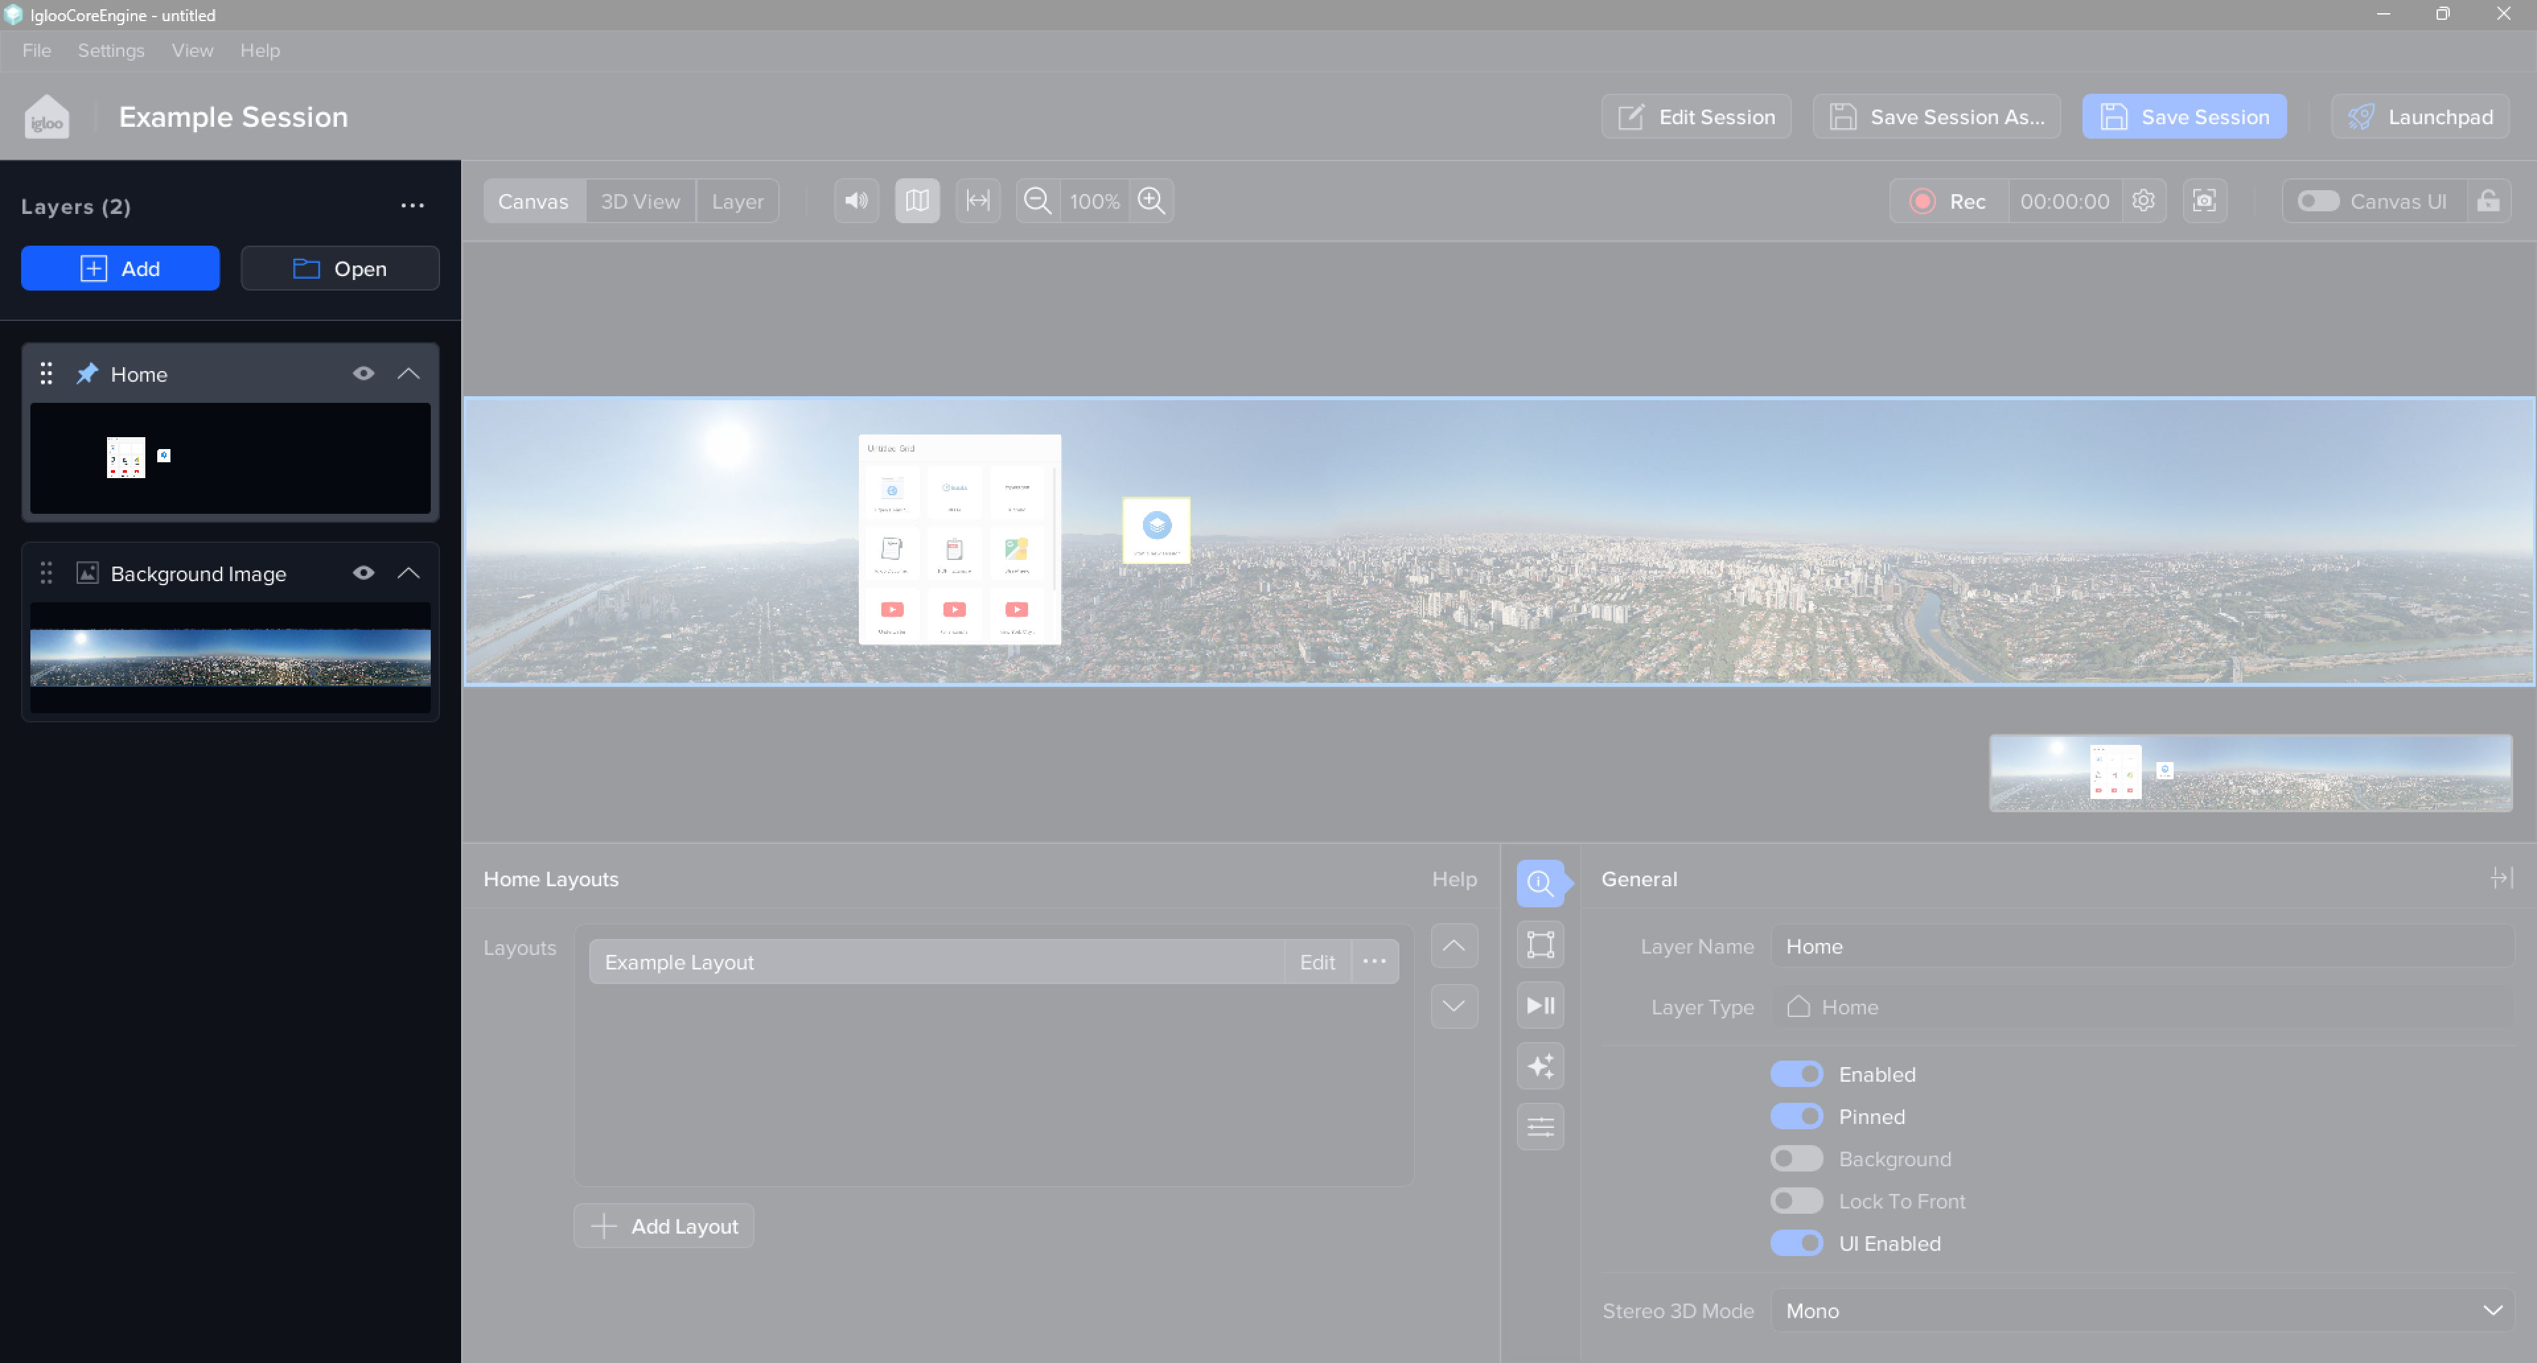Zoom out with the magnifier minus icon
The width and height of the screenshot is (2537, 1363).
click(x=1037, y=201)
